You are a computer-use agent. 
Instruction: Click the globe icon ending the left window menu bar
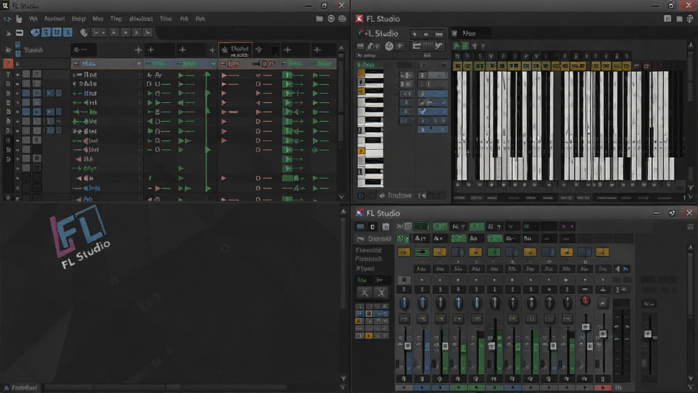(342, 18)
